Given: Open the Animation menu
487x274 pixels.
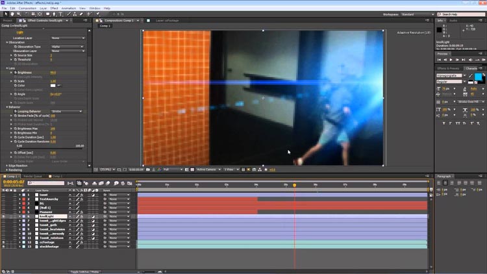Looking at the screenshot, I should [68, 8].
